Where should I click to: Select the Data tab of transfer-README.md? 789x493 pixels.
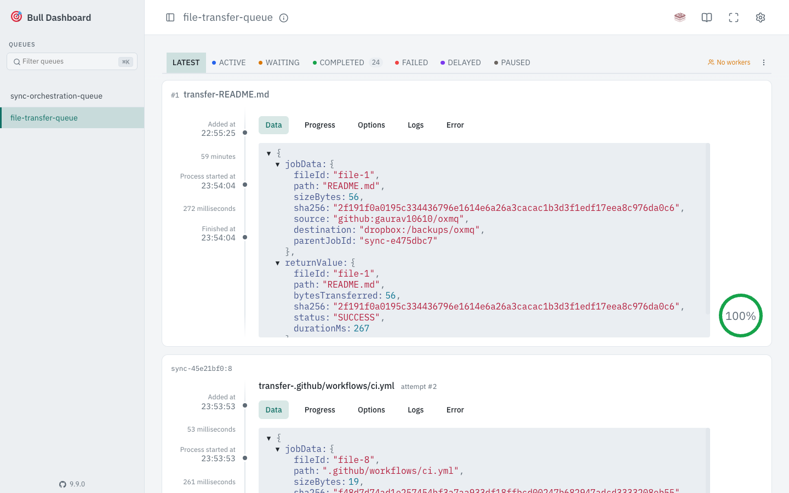click(273, 125)
